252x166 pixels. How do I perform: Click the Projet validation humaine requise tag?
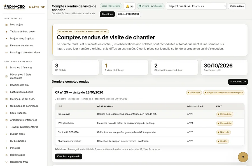224,93
